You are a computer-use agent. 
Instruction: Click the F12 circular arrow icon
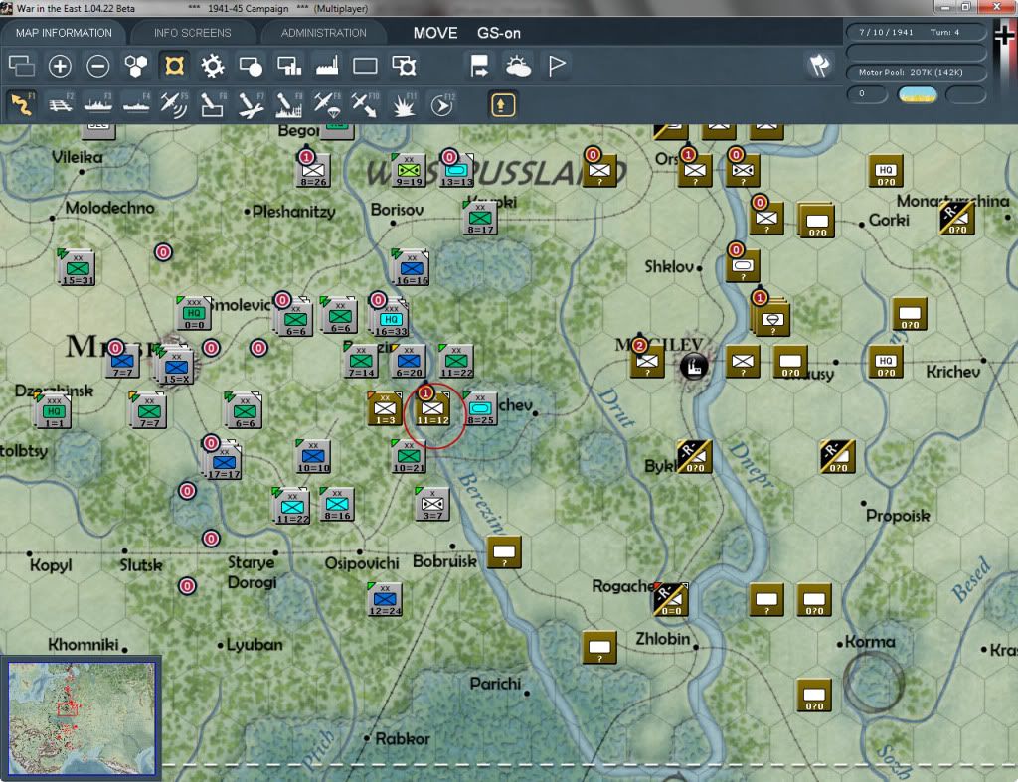pyautogui.click(x=441, y=104)
